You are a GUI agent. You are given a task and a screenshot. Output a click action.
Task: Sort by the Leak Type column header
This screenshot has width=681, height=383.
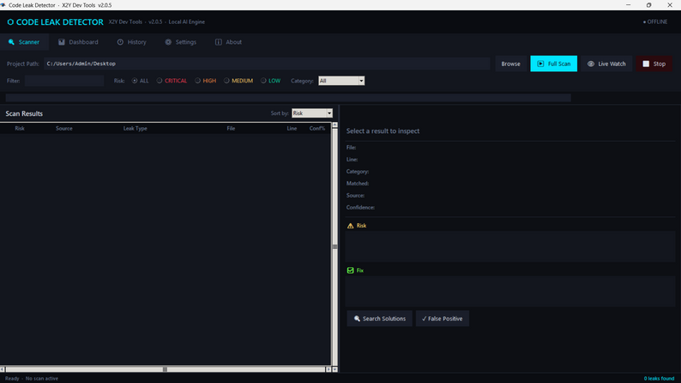[135, 128]
